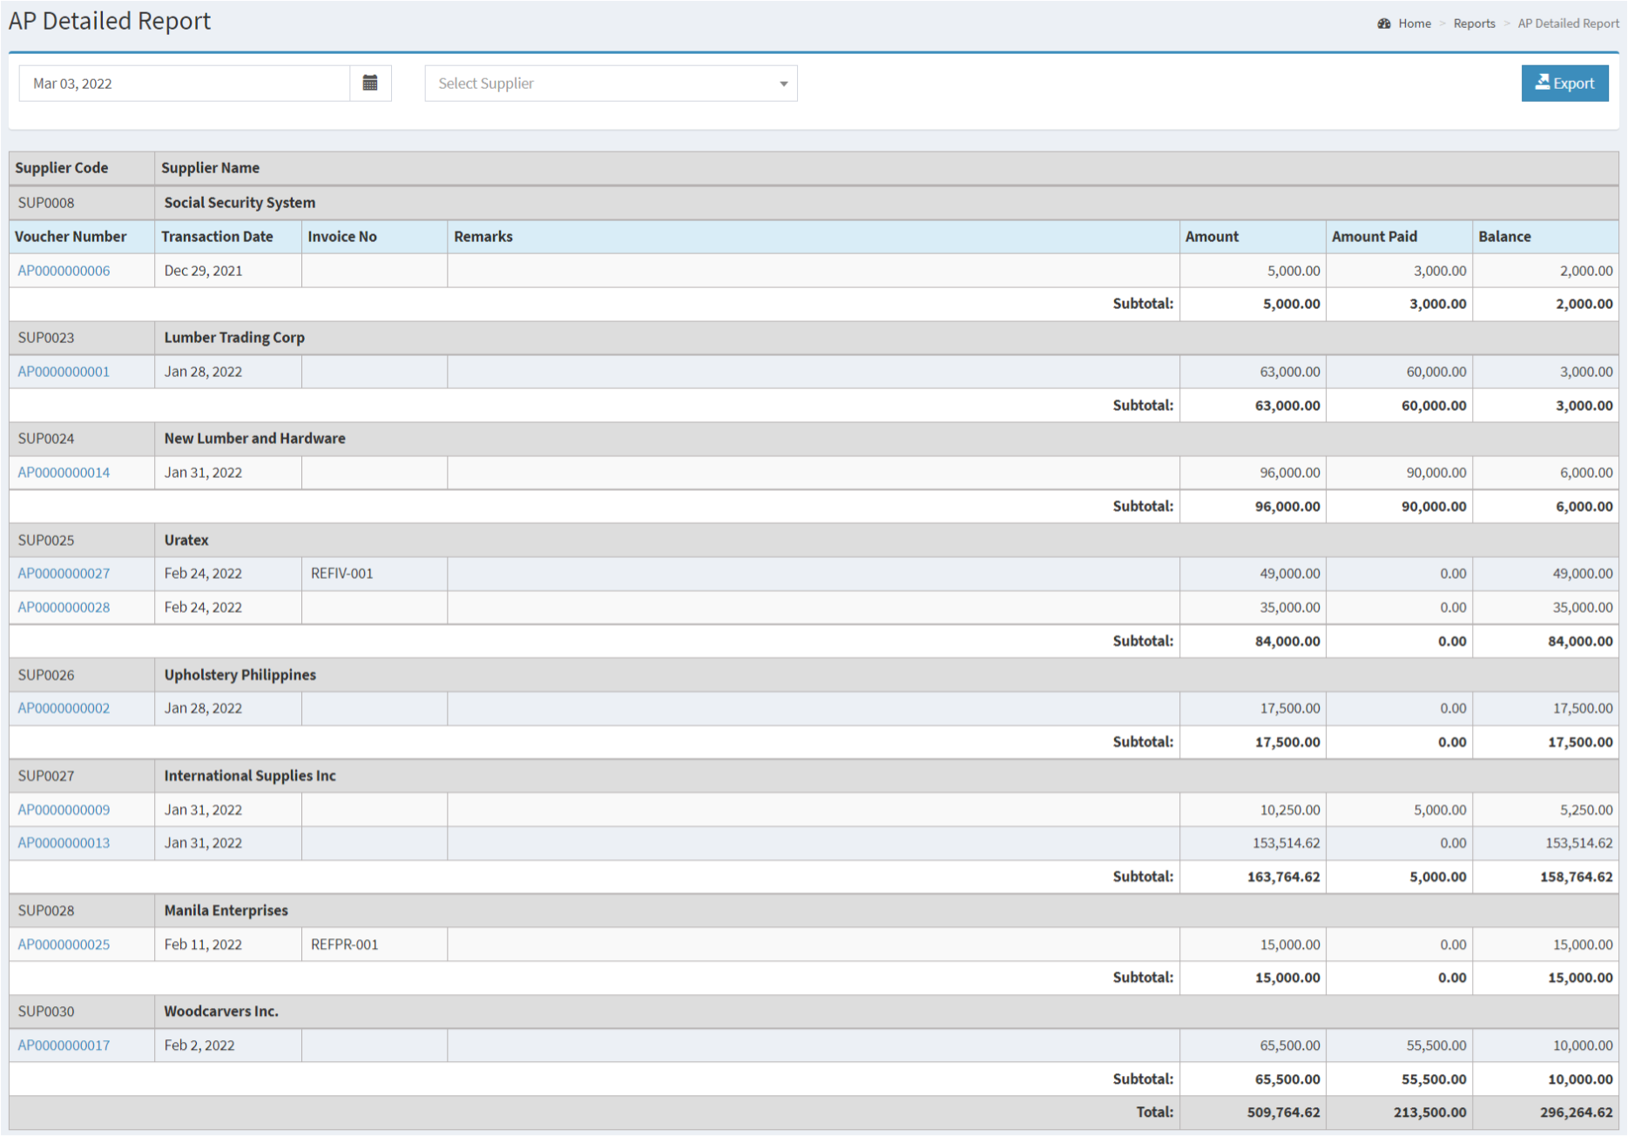This screenshot has height=1136, width=1628.
Task: Click the date input showing Mar 03, 2022
Action: tap(183, 83)
